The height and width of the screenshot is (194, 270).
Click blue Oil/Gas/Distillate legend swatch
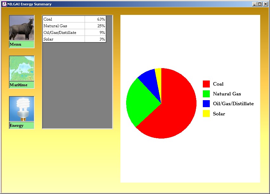coord(206,104)
